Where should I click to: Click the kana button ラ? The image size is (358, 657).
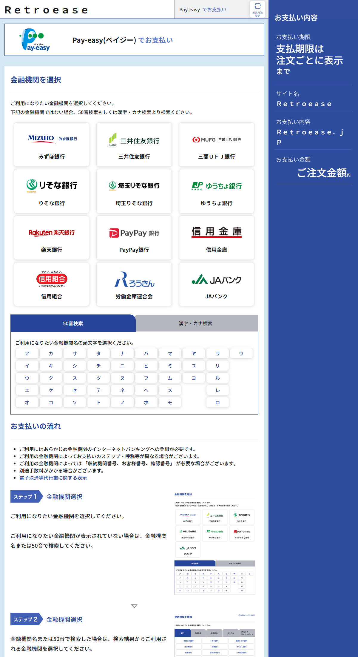click(x=218, y=353)
